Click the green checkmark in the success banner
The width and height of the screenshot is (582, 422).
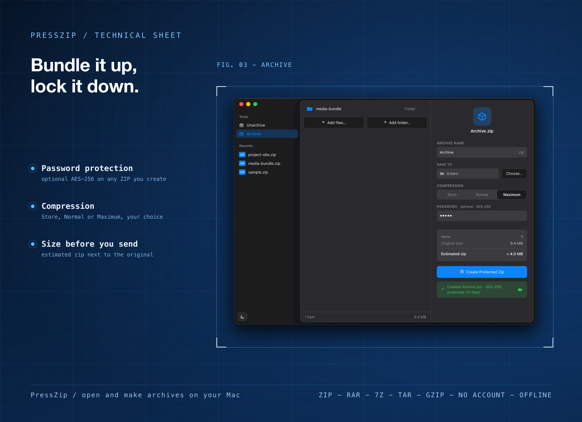click(443, 289)
